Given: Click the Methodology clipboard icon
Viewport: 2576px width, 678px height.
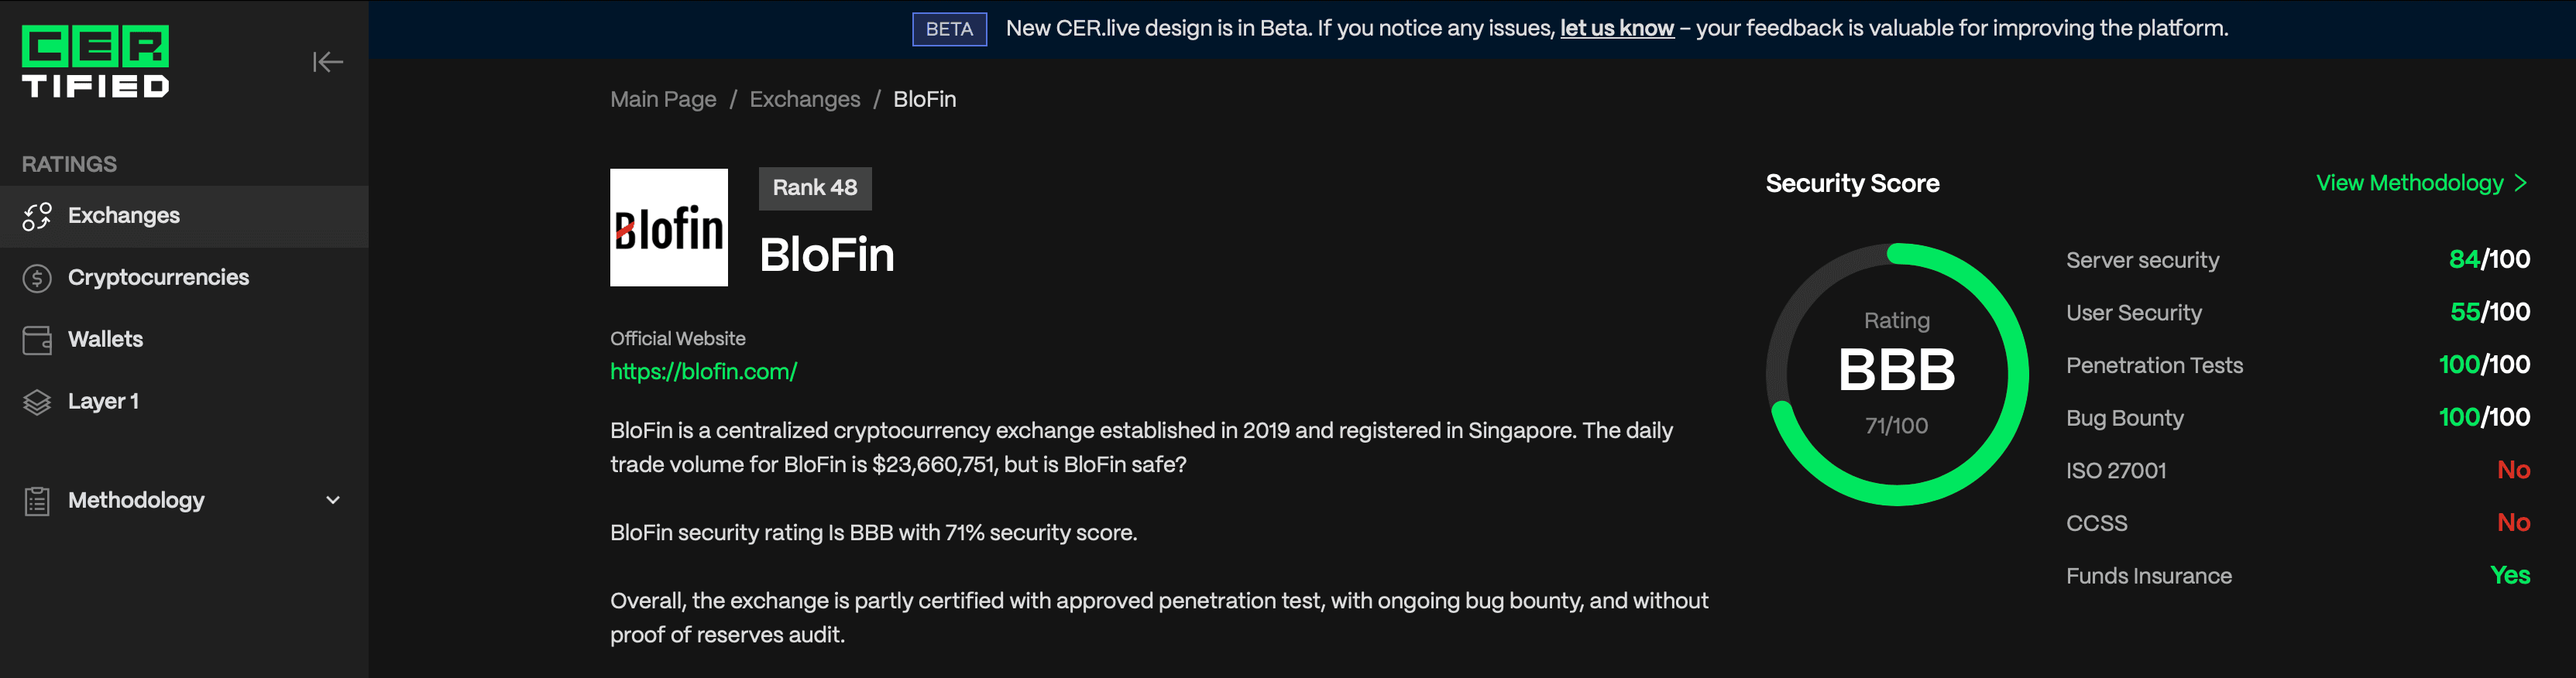Looking at the screenshot, I should [x=37, y=501].
